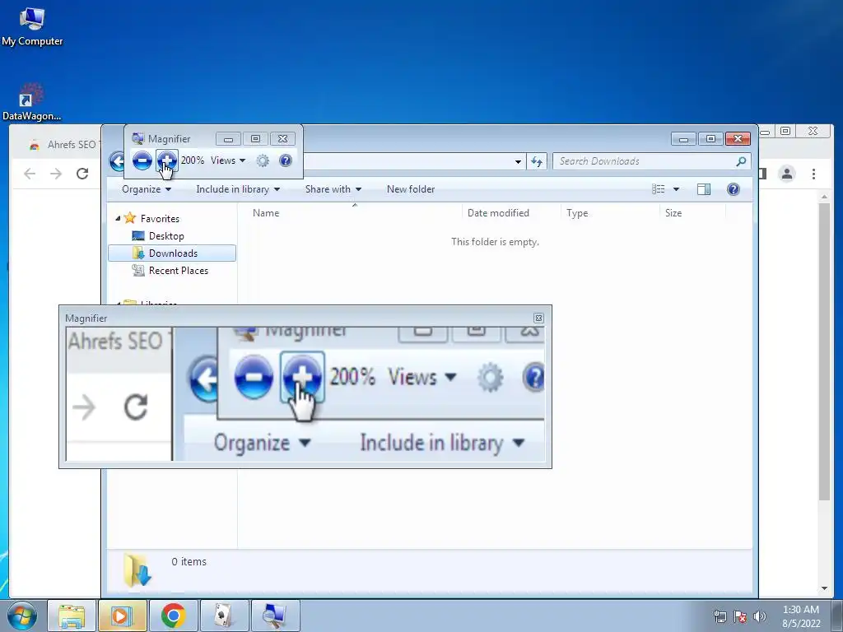This screenshot has width=843, height=632.
Task: Select Desktop in navigation pane
Action: 166,236
